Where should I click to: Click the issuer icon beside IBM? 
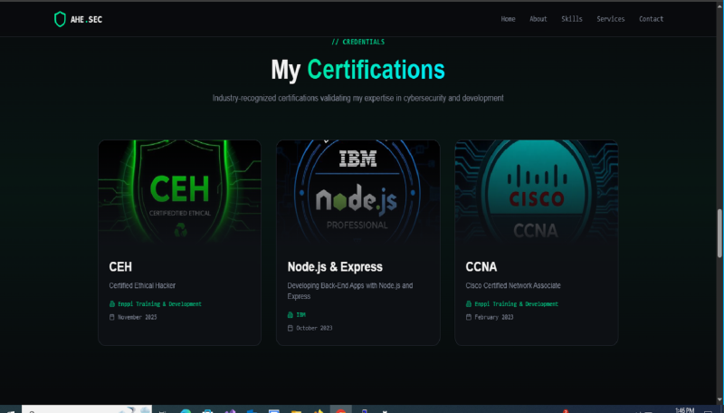click(291, 315)
